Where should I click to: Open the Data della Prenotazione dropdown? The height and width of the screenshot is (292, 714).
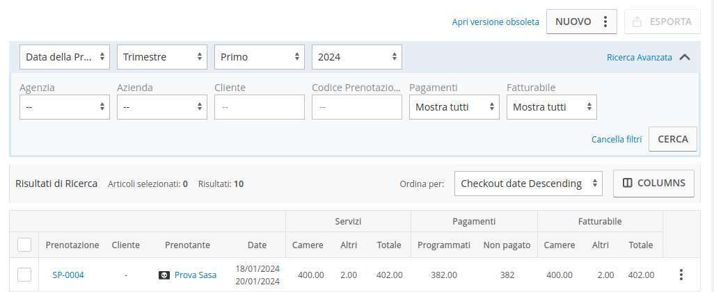point(65,57)
